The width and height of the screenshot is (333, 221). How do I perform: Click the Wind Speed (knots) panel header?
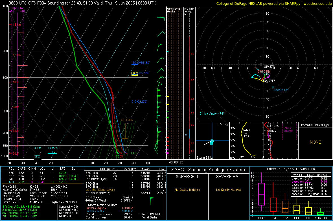[174, 10]
